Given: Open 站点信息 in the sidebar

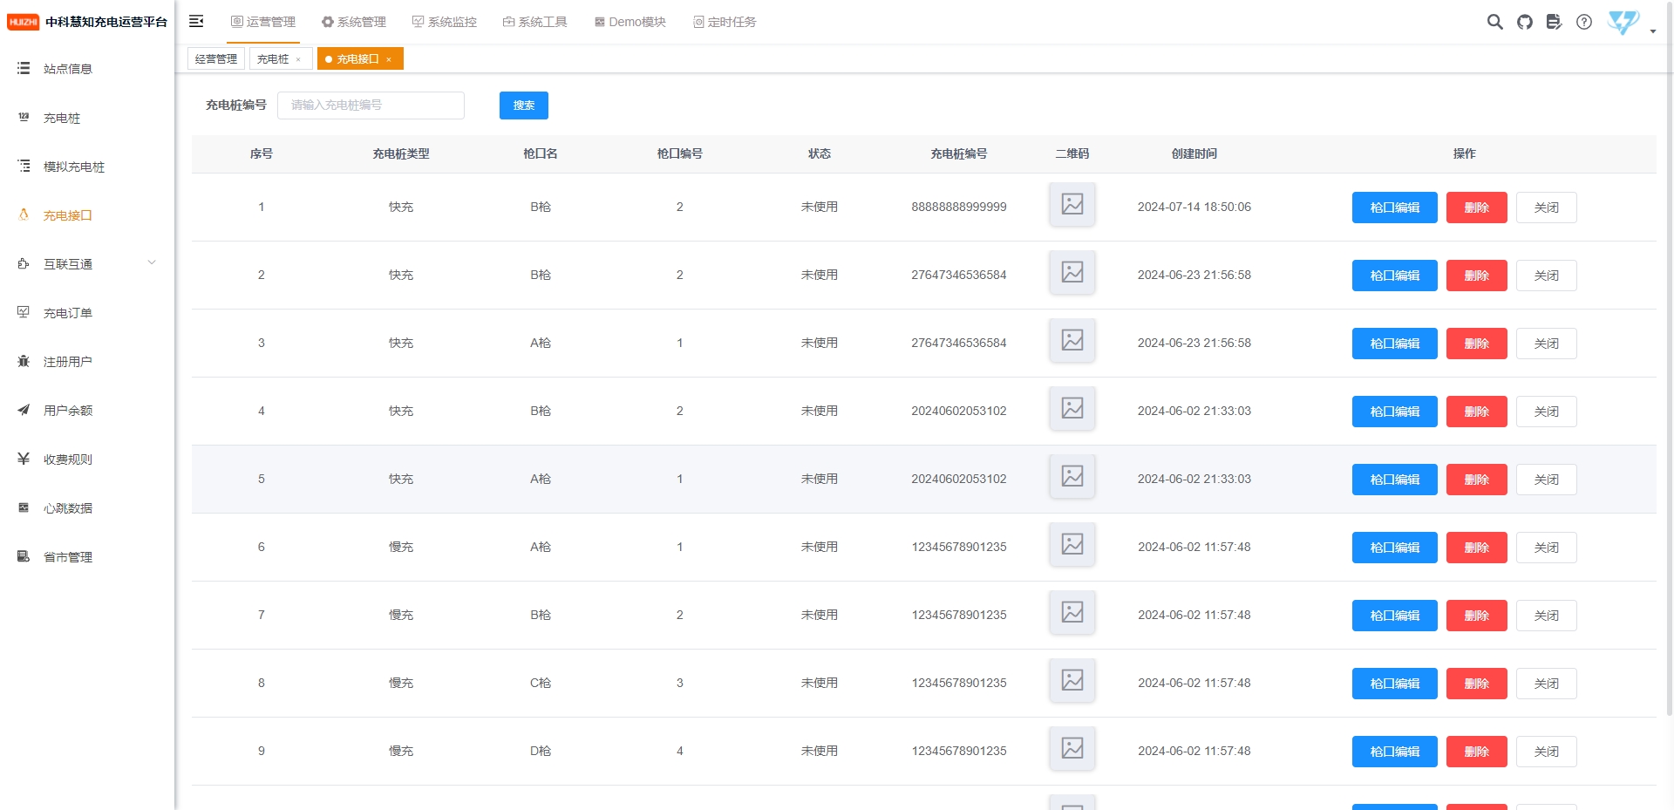Looking at the screenshot, I should (87, 68).
